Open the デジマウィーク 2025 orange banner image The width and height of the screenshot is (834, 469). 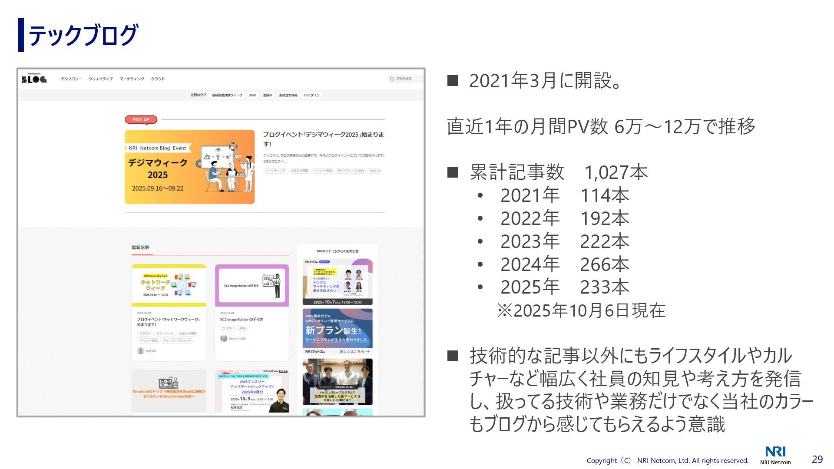pos(189,167)
